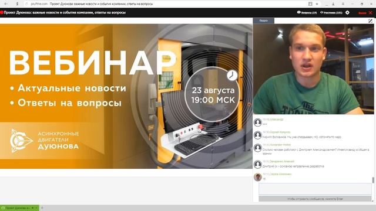
Task: Expand video panel with diagonal arrow icon
Action: 370,21
